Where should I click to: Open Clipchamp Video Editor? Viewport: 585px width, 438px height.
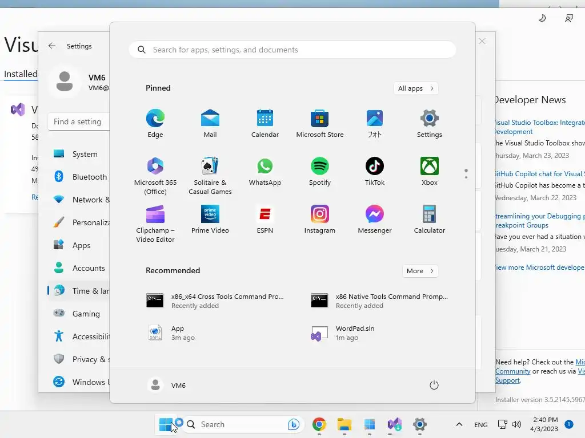point(155,224)
